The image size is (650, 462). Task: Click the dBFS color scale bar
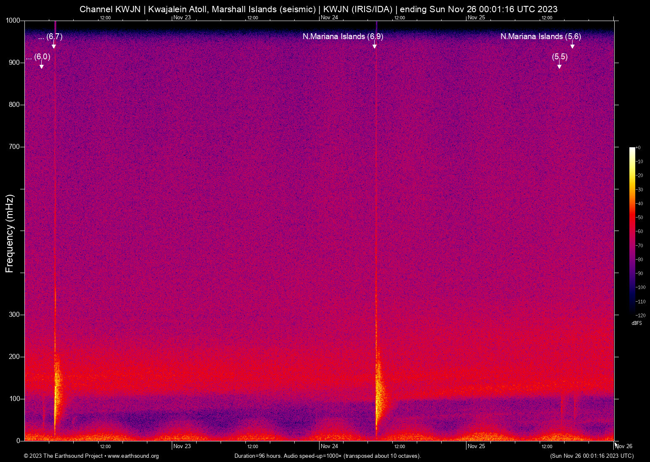632,231
